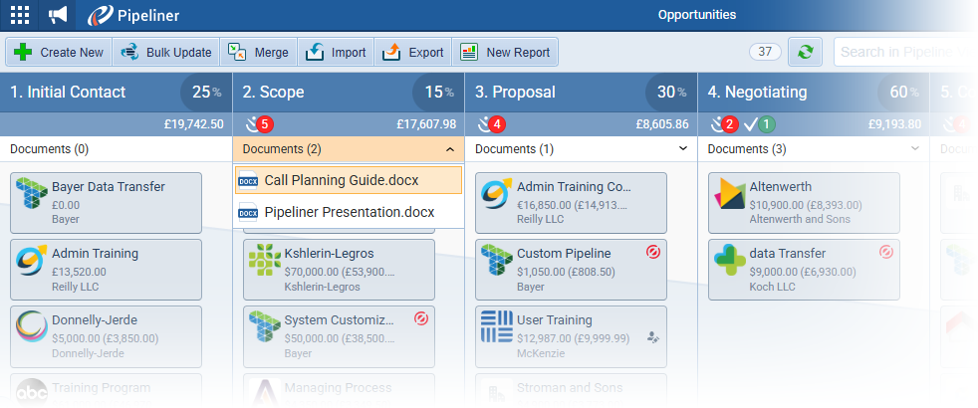Click the £17,607.98 Scope total
Image resolution: width=978 pixels, height=408 pixels.
point(426,124)
